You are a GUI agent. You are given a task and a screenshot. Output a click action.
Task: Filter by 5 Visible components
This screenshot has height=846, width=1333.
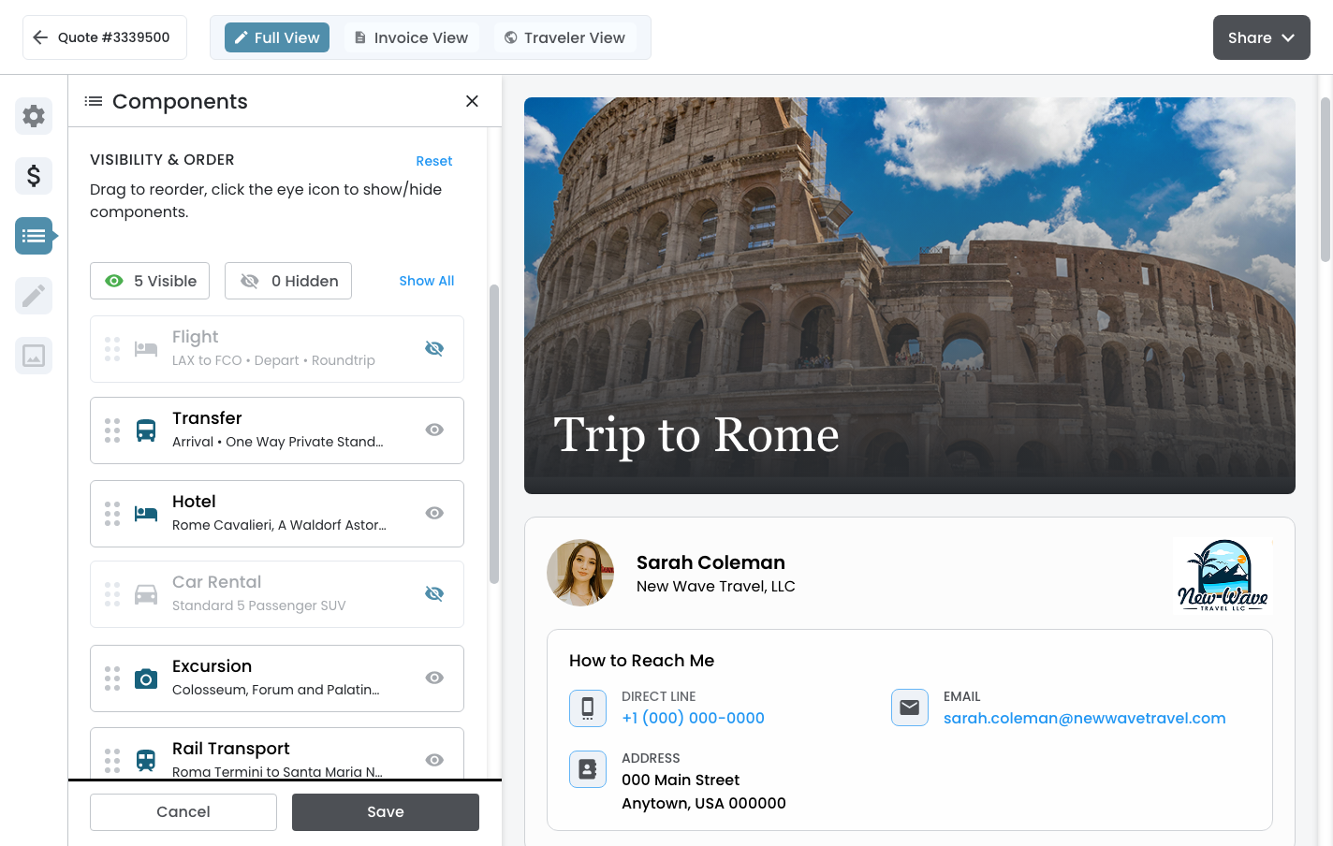point(150,281)
